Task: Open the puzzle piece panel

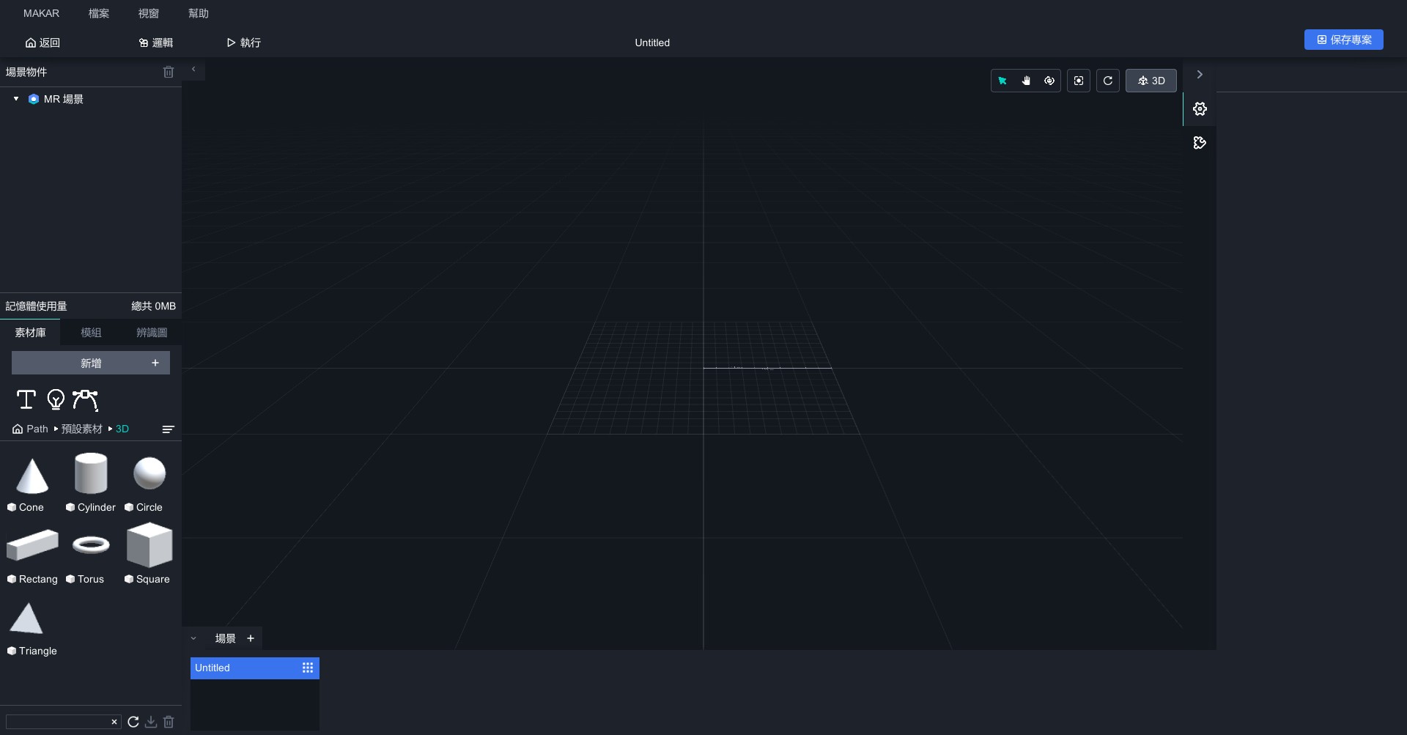Action: click(1200, 143)
